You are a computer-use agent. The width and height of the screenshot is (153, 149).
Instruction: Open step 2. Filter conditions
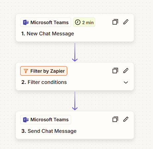[44, 82]
